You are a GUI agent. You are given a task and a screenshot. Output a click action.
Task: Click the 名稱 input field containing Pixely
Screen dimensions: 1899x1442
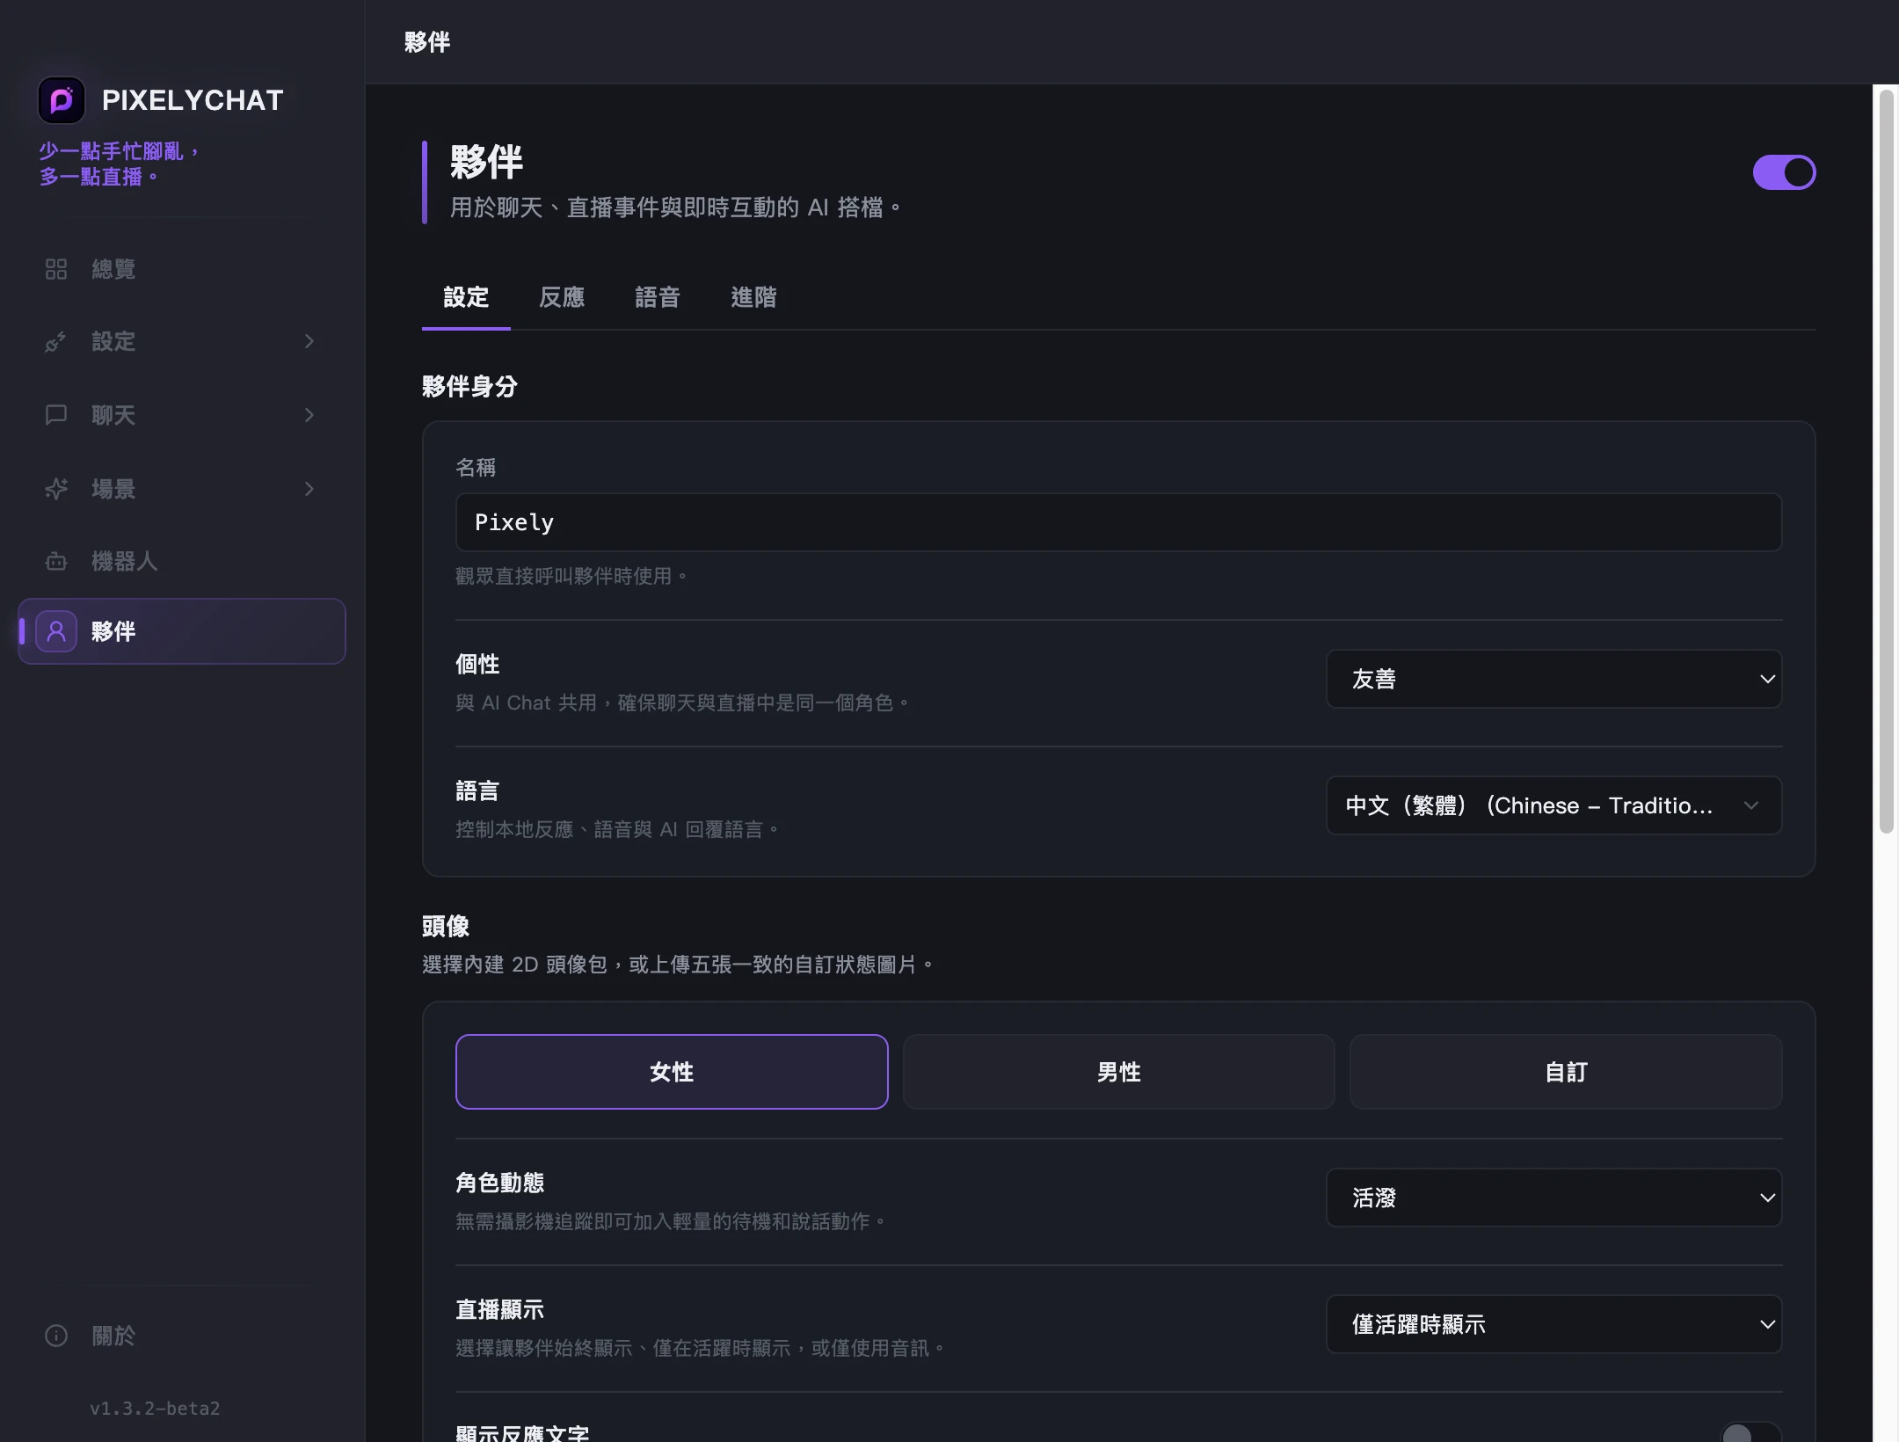click(1118, 522)
